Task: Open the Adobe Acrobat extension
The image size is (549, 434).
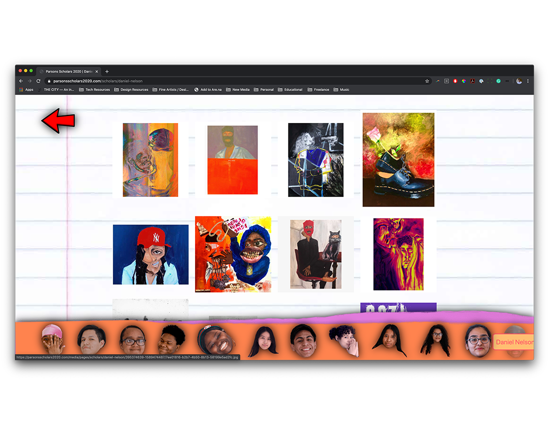Action: coord(472,81)
